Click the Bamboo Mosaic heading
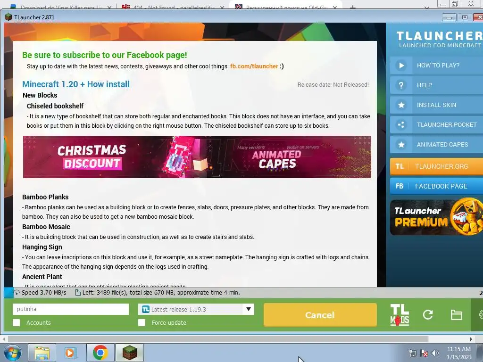 [x=46, y=227]
